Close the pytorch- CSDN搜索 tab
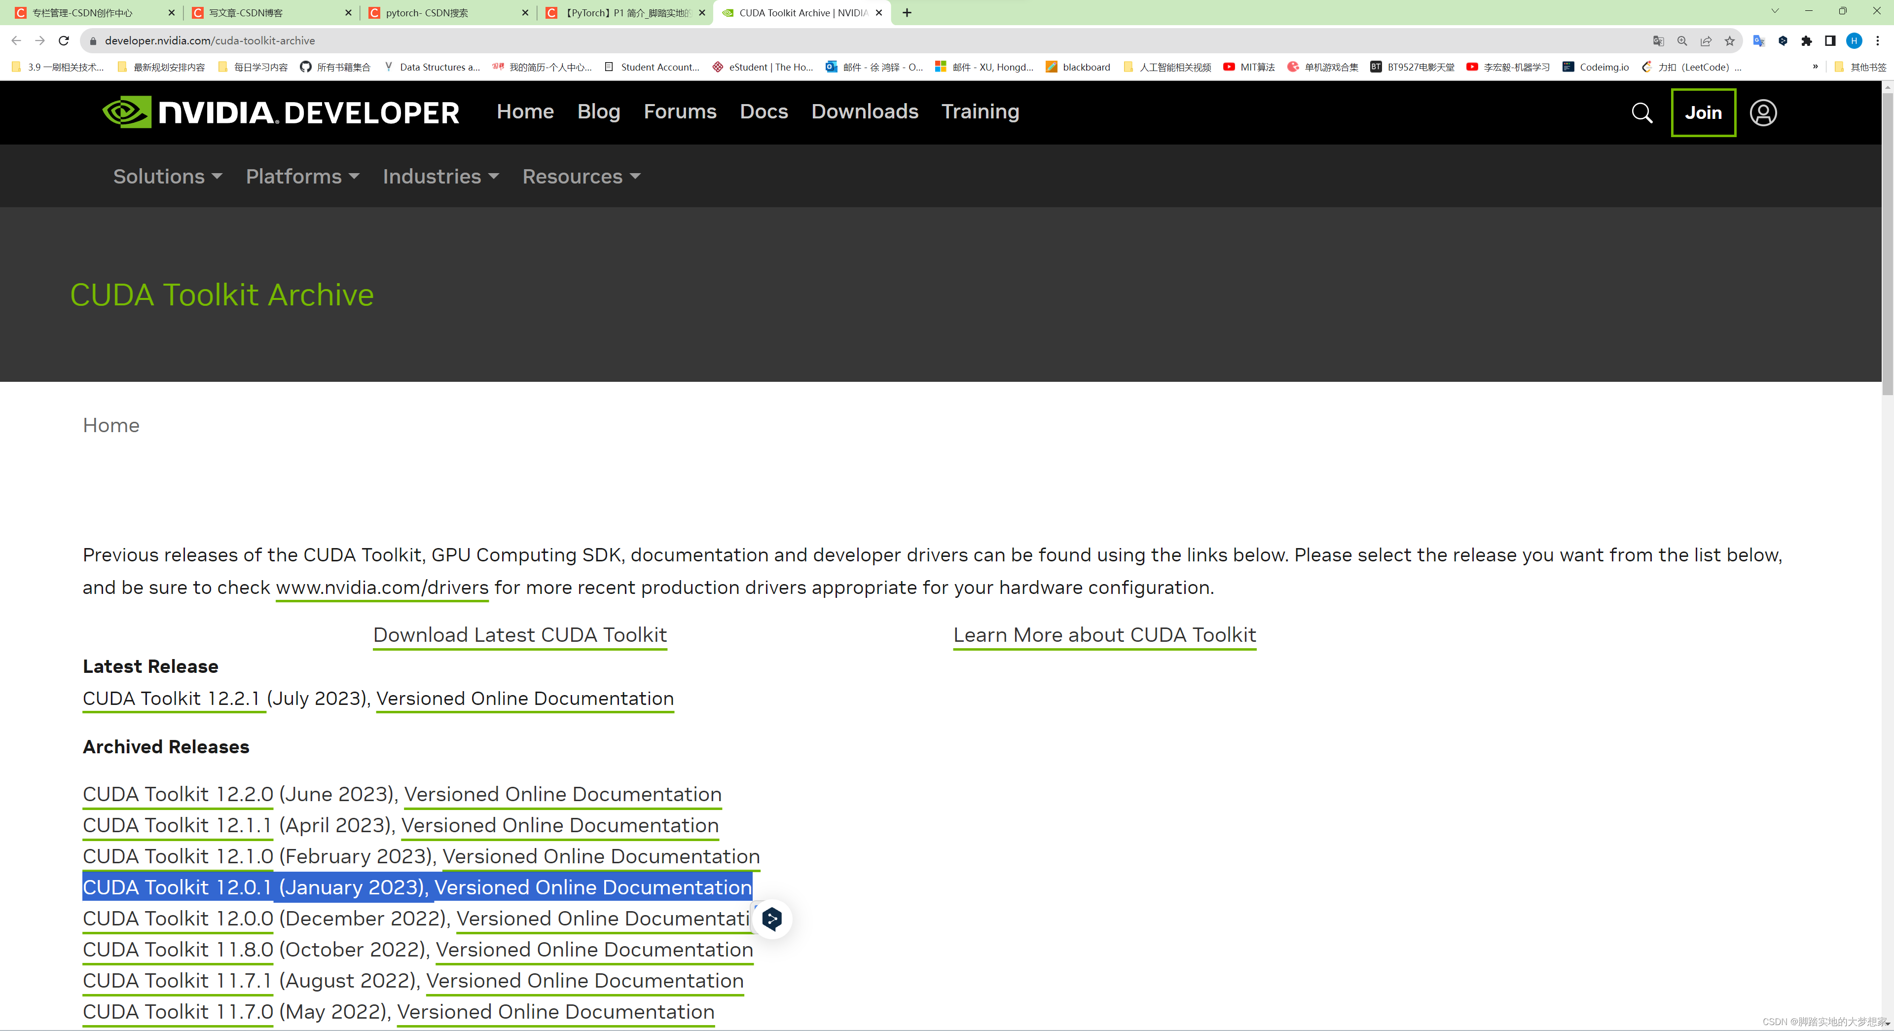 pyautogui.click(x=525, y=12)
